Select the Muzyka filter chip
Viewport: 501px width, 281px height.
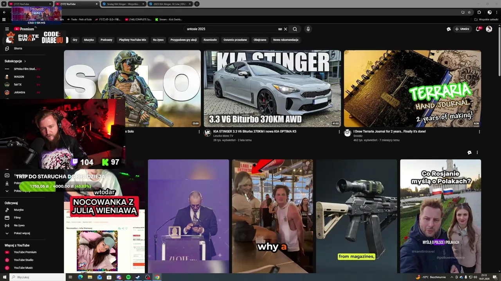pos(89,40)
